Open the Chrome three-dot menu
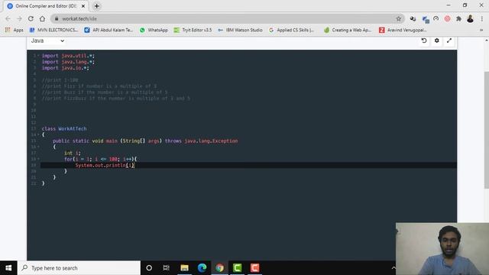Screen dimensions: 489x275 click(x=482, y=18)
